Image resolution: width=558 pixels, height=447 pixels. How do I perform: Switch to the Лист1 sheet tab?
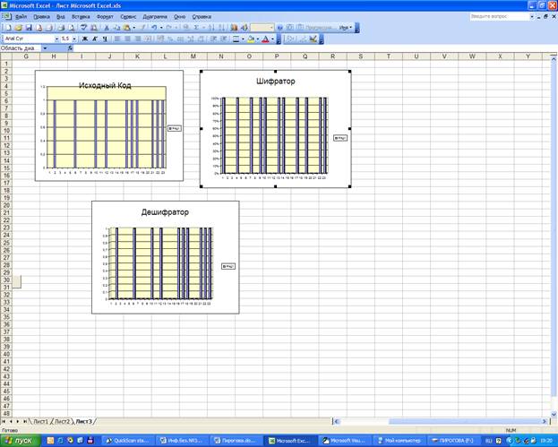coord(40,420)
